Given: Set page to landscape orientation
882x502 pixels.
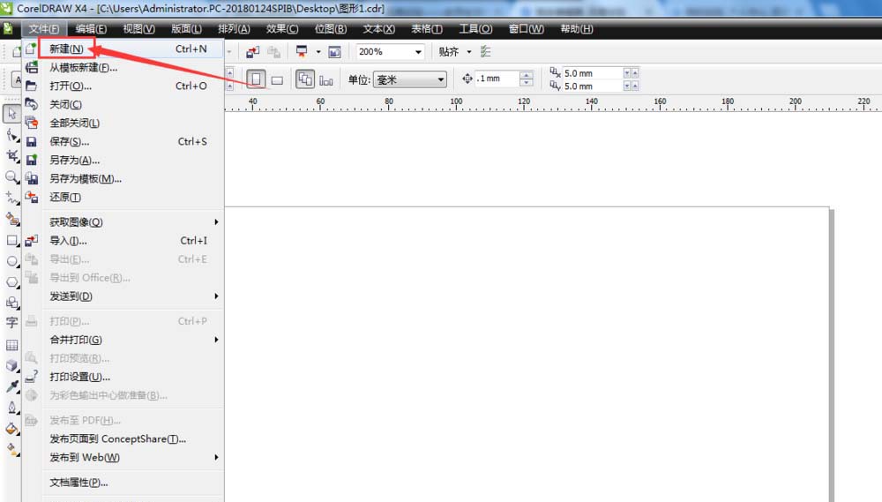Looking at the screenshot, I should point(277,80).
